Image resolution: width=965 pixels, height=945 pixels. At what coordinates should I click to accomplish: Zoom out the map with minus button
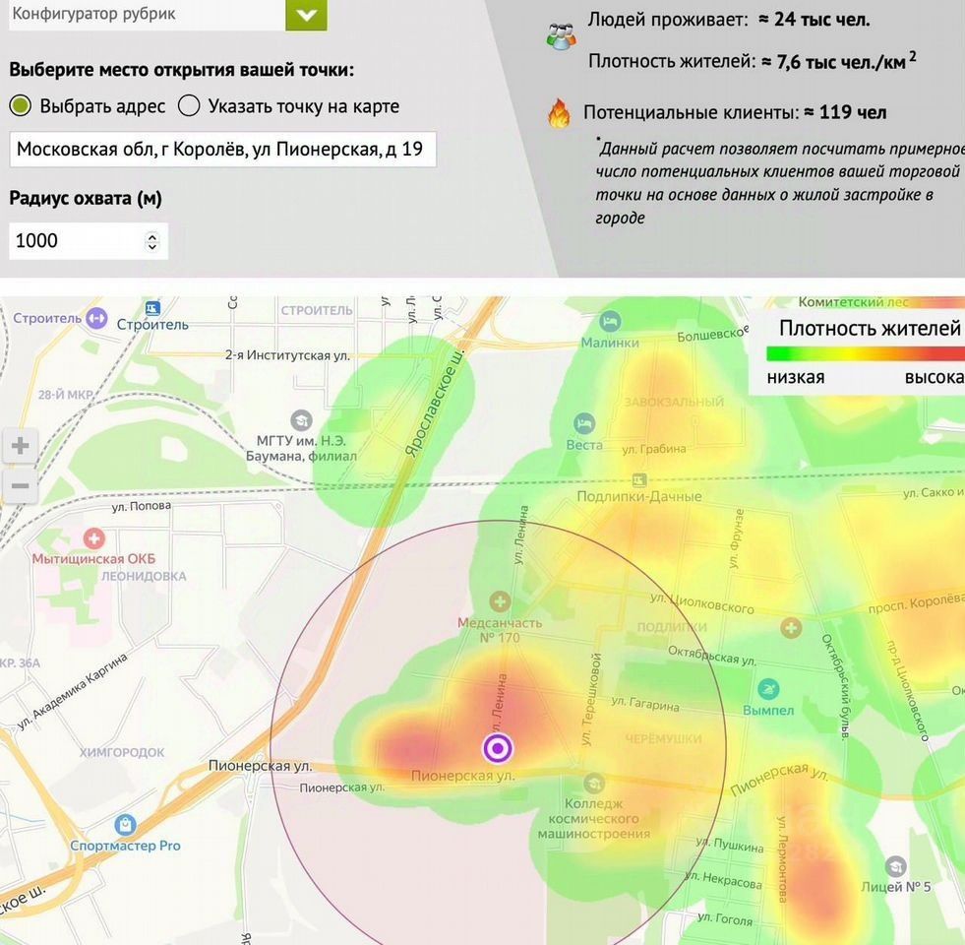21,485
